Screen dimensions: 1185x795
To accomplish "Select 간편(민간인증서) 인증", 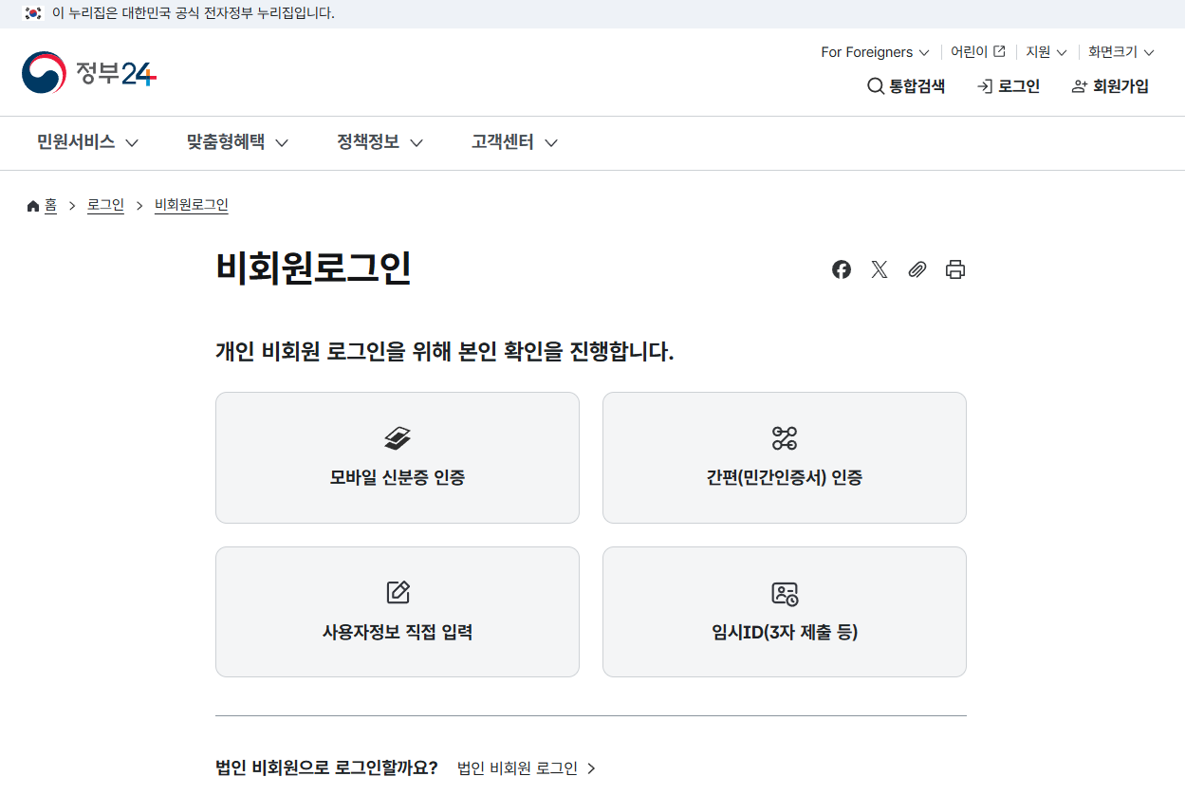I will tap(784, 457).
